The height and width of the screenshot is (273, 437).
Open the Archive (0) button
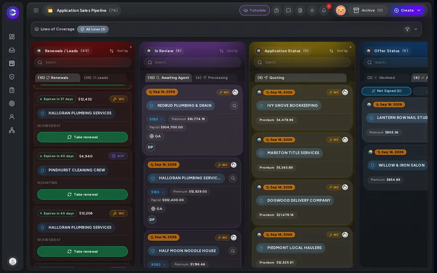(368, 10)
